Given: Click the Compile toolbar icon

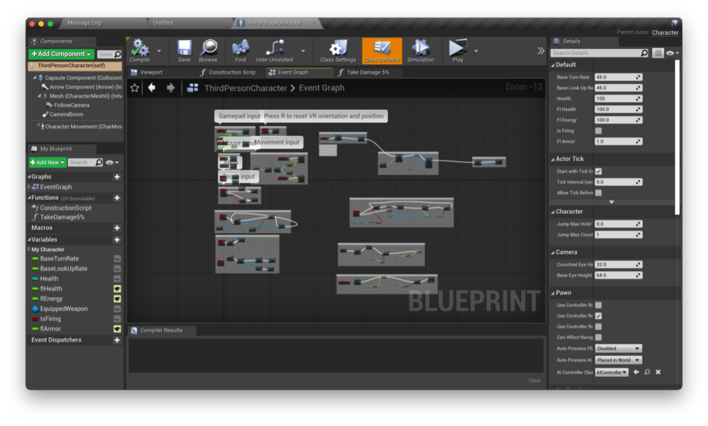Looking at the screenshot, I should 140,48.
